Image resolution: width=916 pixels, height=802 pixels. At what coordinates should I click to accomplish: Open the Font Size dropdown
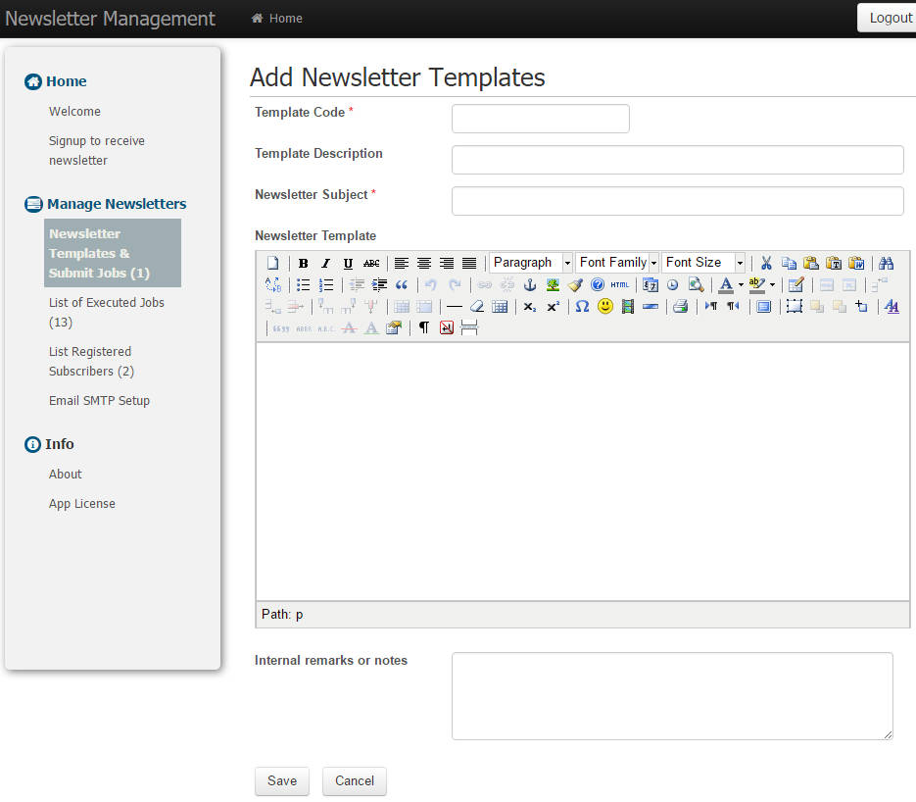pyautogui.click(x=703, y=263)
